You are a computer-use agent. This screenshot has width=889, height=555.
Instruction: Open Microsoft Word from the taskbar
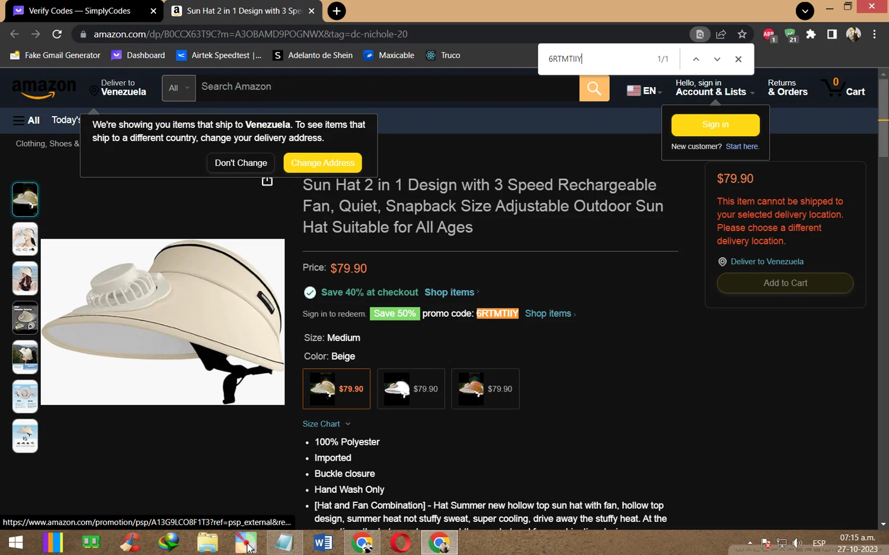point(323,543)
